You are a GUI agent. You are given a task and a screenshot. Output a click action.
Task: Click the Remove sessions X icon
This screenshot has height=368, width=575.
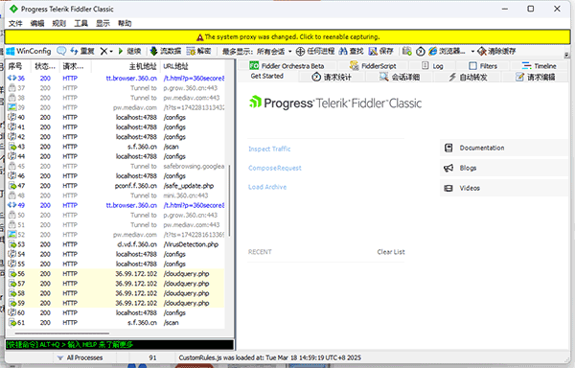[x=103, y=52]
